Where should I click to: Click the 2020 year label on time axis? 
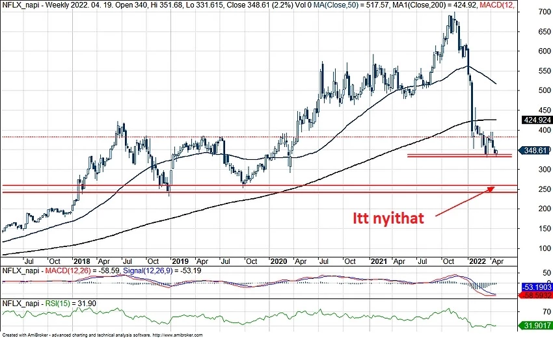(x=278, y=261)
